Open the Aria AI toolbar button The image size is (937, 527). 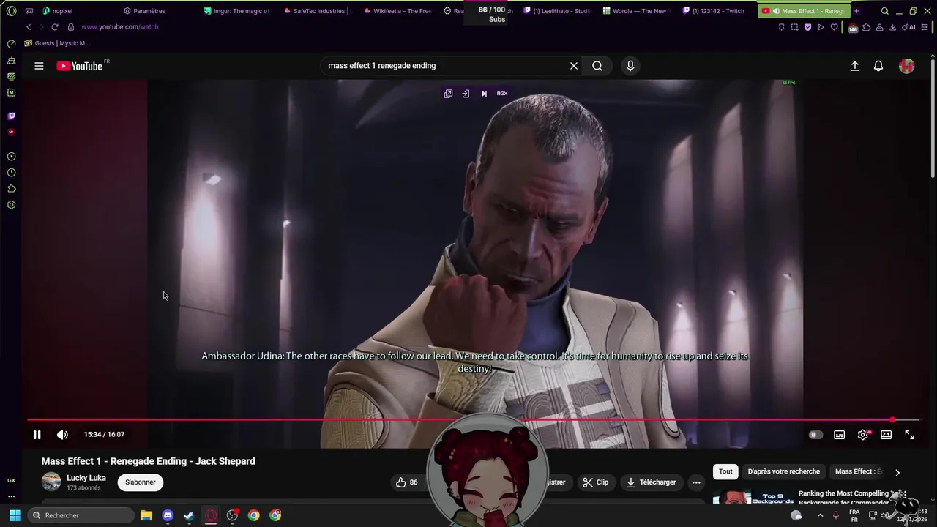coord(908,27)
